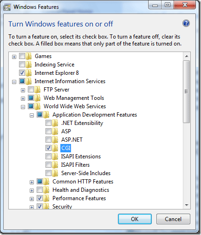Image resolution: width=201 pixels, height=235 pixels.
Task: Uncheck the CGI checkbox
Action: click(48, 148)
